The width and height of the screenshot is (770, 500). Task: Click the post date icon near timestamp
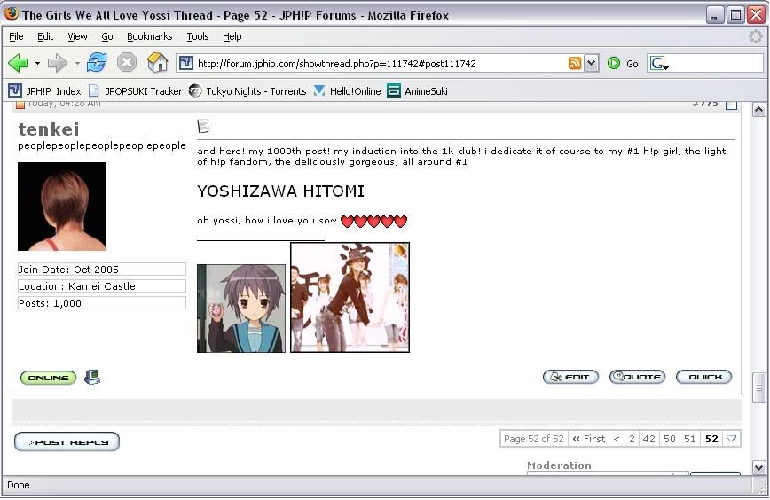[20, 105]
